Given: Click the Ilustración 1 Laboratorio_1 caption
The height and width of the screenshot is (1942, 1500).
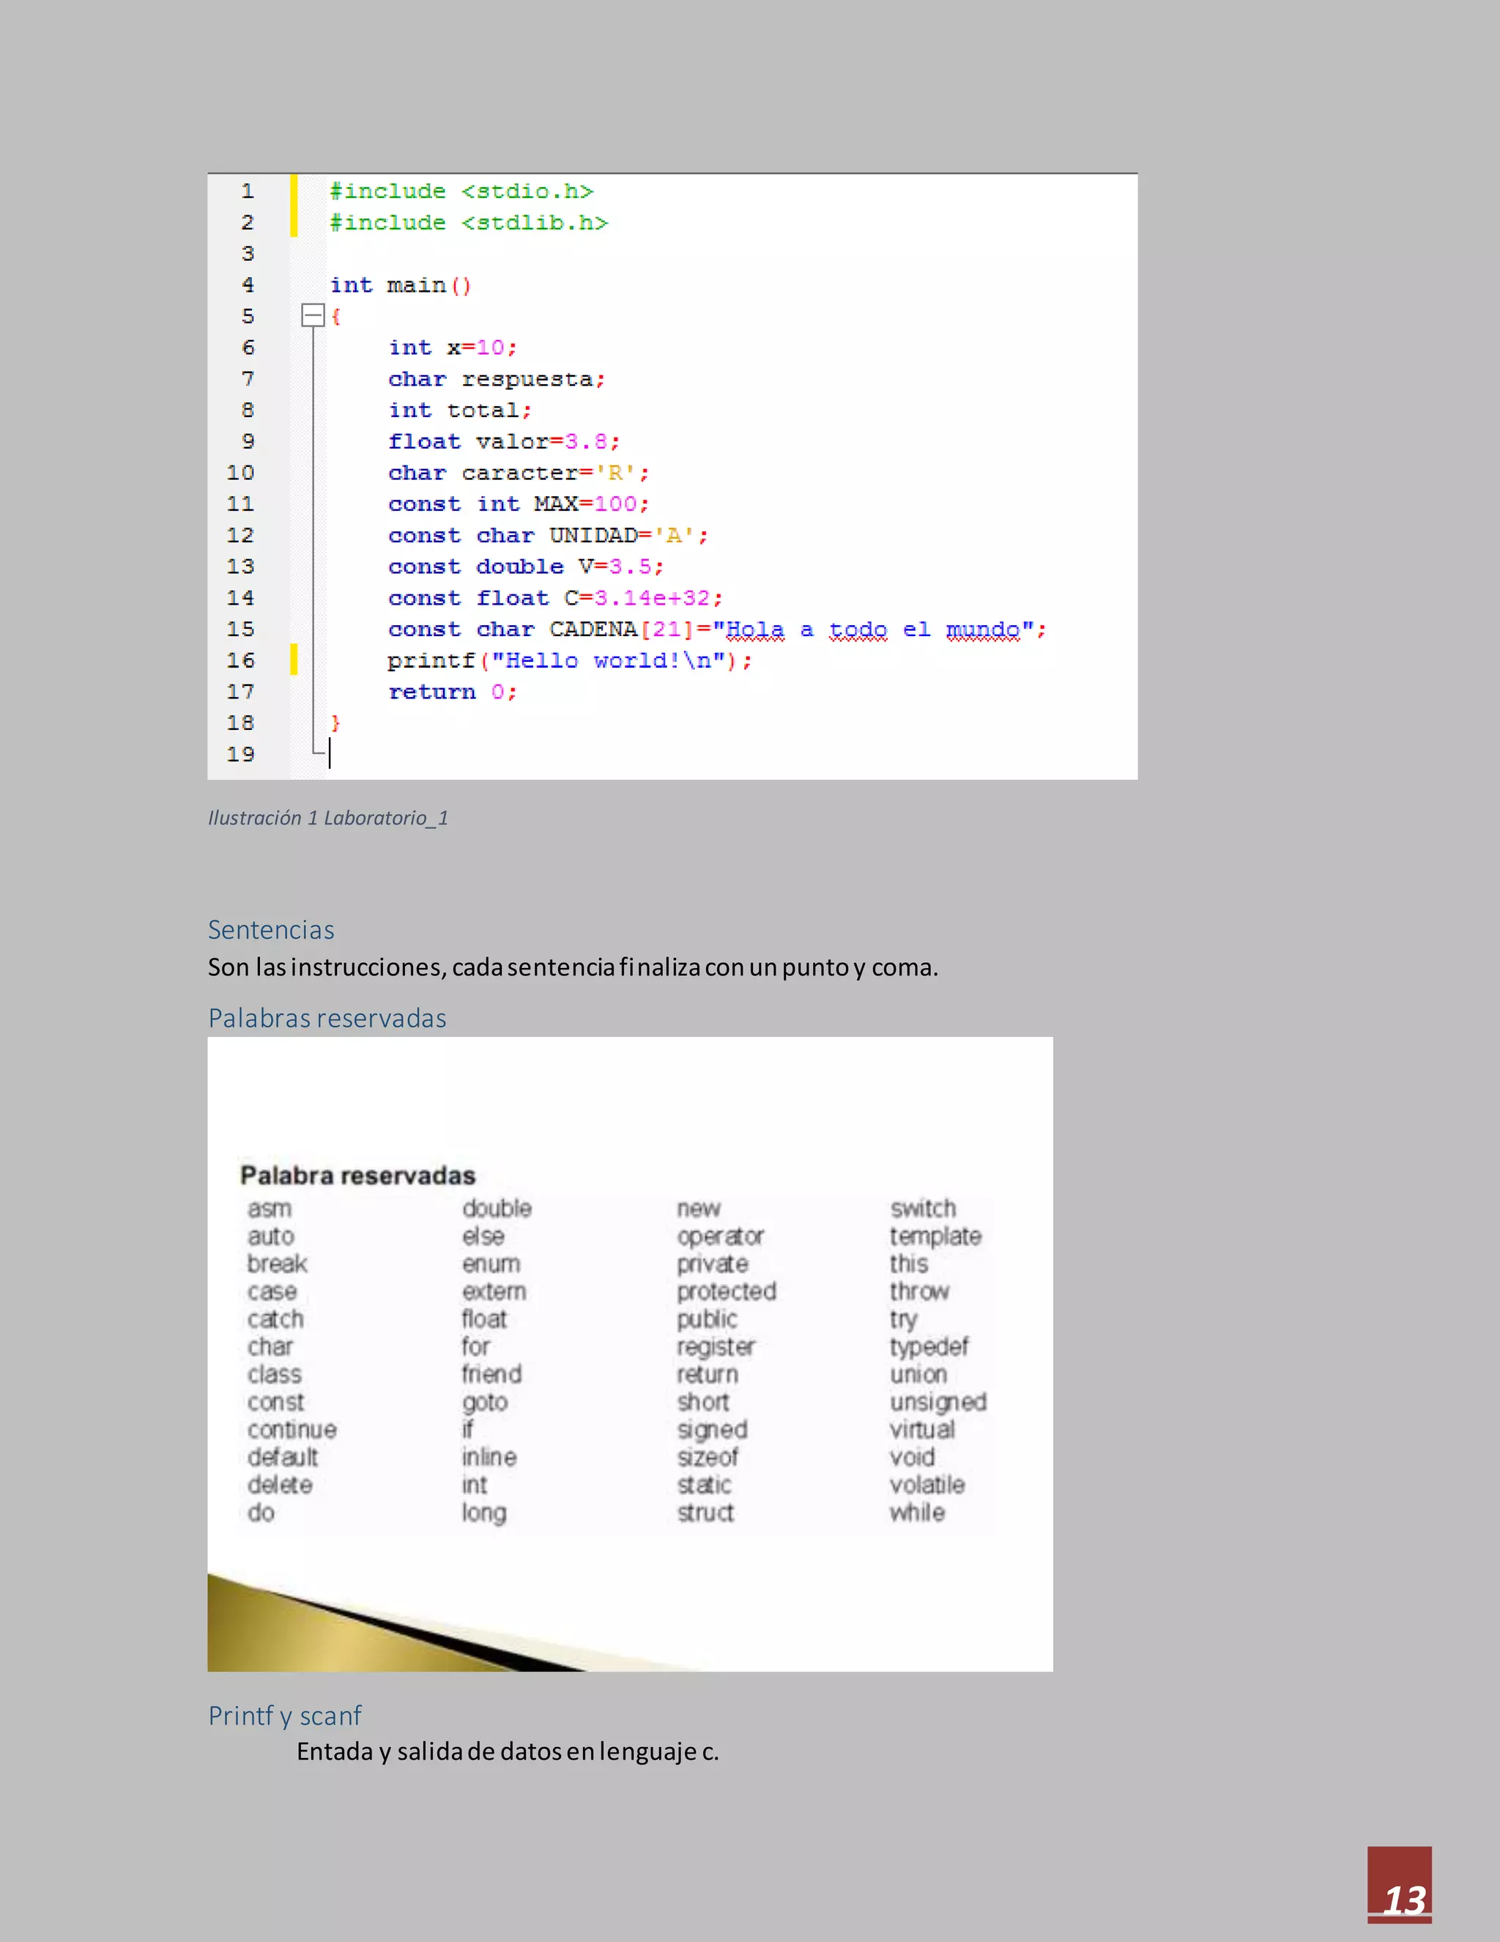Looking at the screenshot, I should pyautogui.click(x=328, y=818).
